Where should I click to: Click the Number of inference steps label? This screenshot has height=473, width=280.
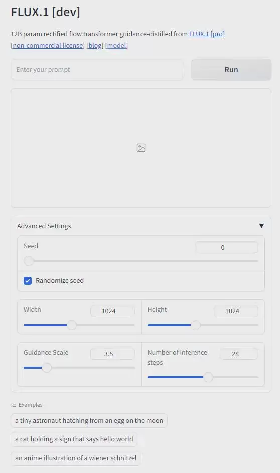(x=177, y=357)
